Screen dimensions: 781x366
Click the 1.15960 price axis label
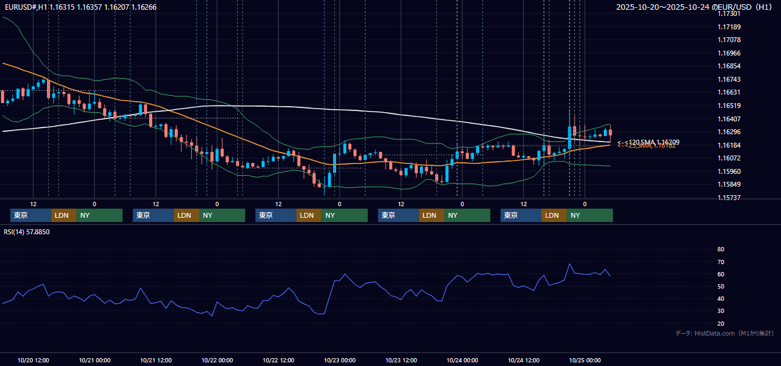coord(728,171)
